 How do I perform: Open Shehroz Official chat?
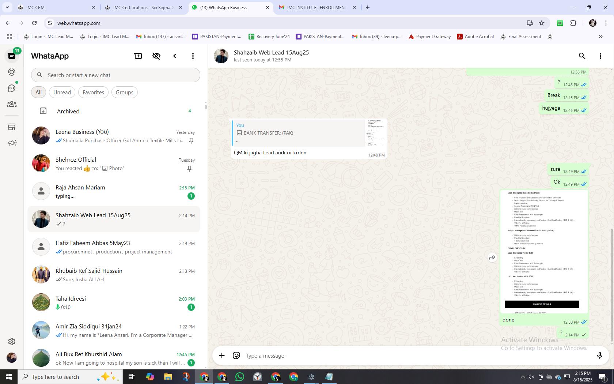(x=114, y=164)
